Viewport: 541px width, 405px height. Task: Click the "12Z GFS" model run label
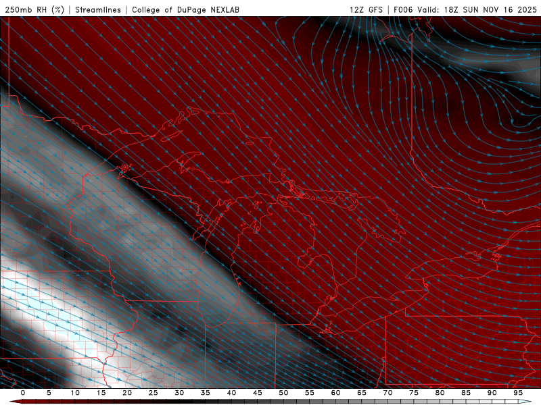(x=366, y=9)
